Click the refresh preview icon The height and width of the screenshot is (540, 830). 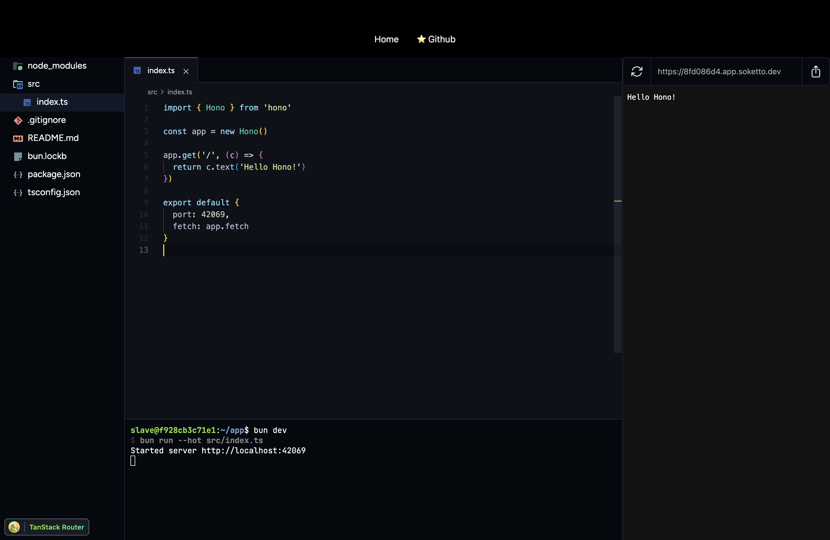[x=637, y=71]
